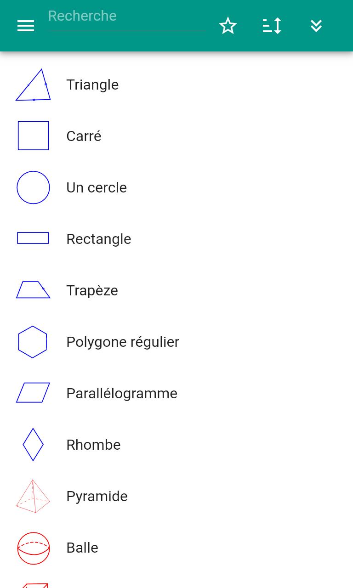Screen dimensions: 353x588
Task: Focus the Recherche search field
Action: point(127,19)
